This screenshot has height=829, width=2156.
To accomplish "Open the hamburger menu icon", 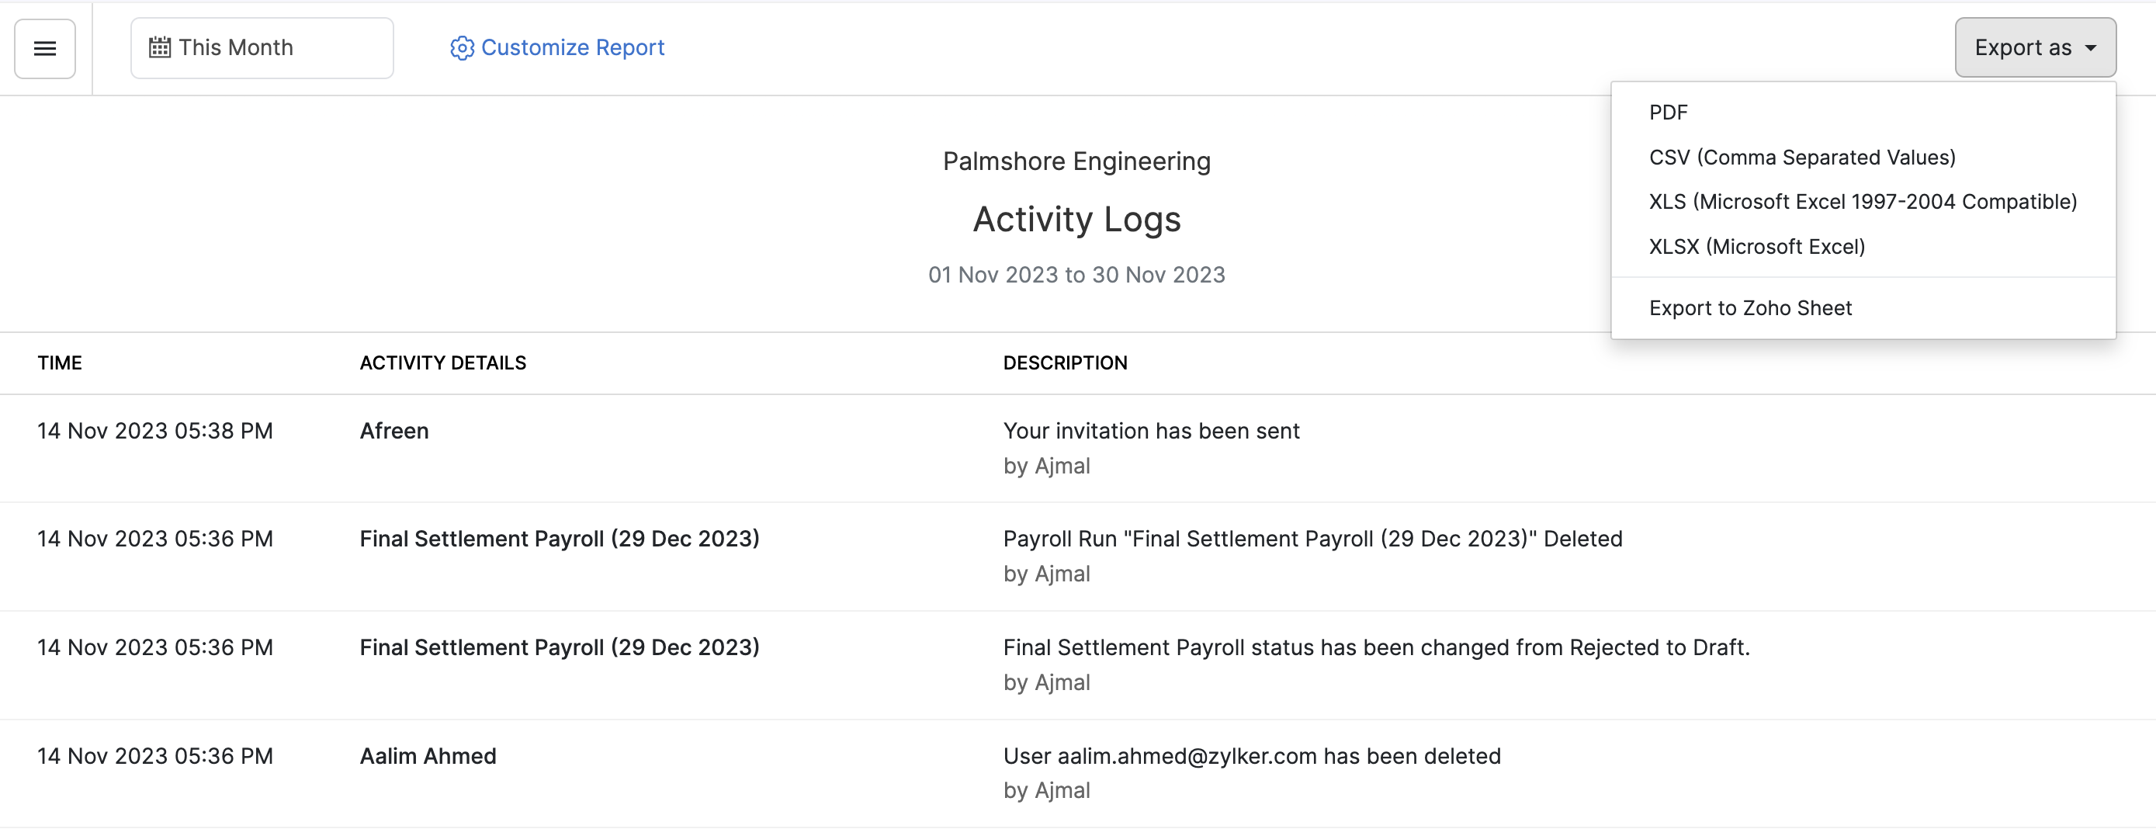I will pyautogui.click(x=45, y=49).
